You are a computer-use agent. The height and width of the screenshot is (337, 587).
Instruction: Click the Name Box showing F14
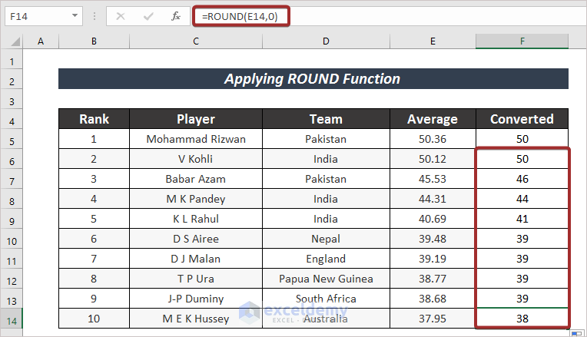(x=35, y=15)
